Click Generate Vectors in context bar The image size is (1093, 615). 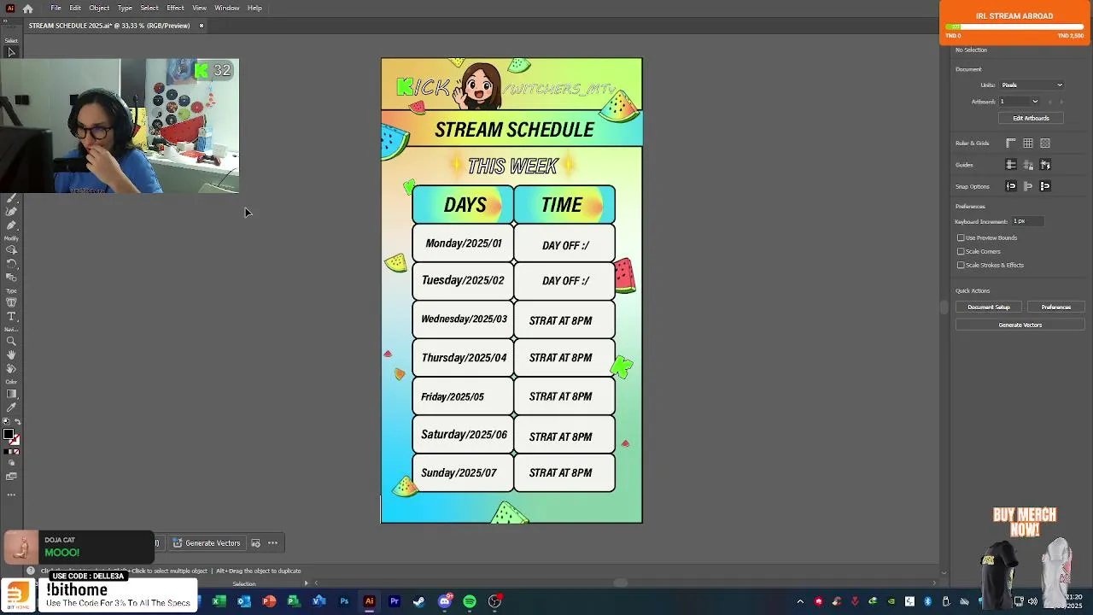pyautogui.click(x=207, y=543)
